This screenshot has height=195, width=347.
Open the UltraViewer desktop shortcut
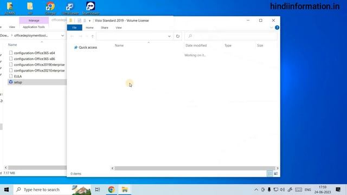70,8
